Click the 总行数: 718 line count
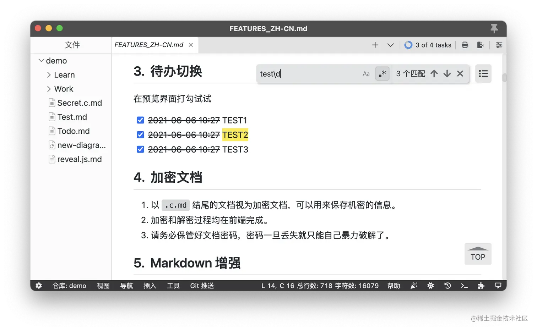537x331 pixels. (x=315, y=286)
